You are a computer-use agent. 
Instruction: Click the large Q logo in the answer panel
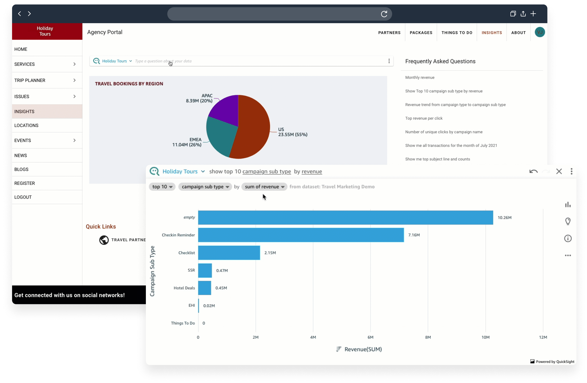click(154, 172)
